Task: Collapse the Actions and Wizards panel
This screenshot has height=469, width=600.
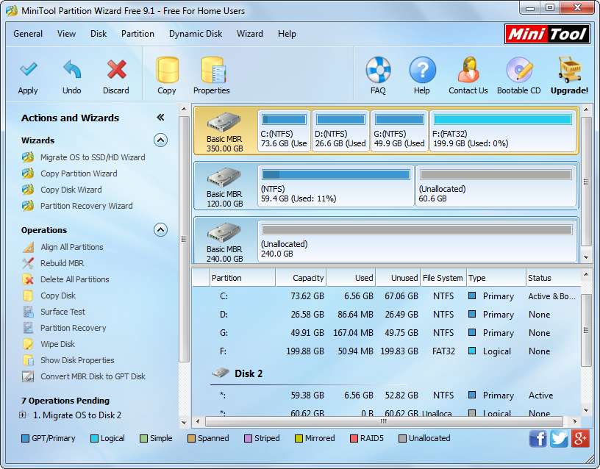Action: pos(160,118)
